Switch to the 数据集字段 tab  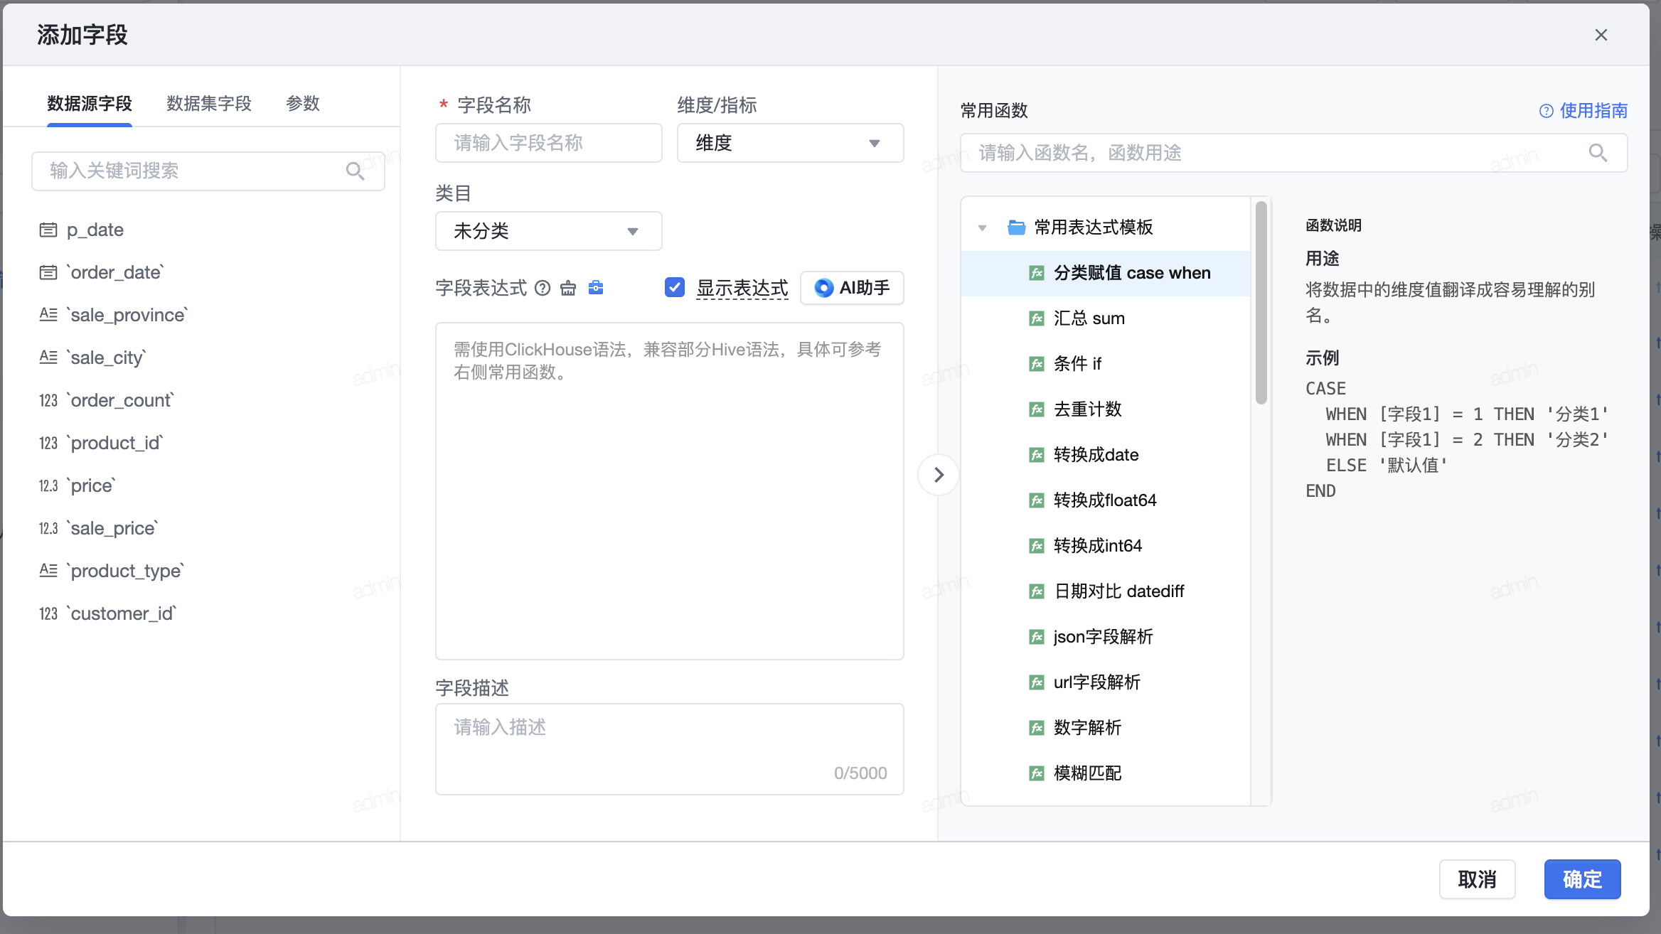click(x=209, y=104)
